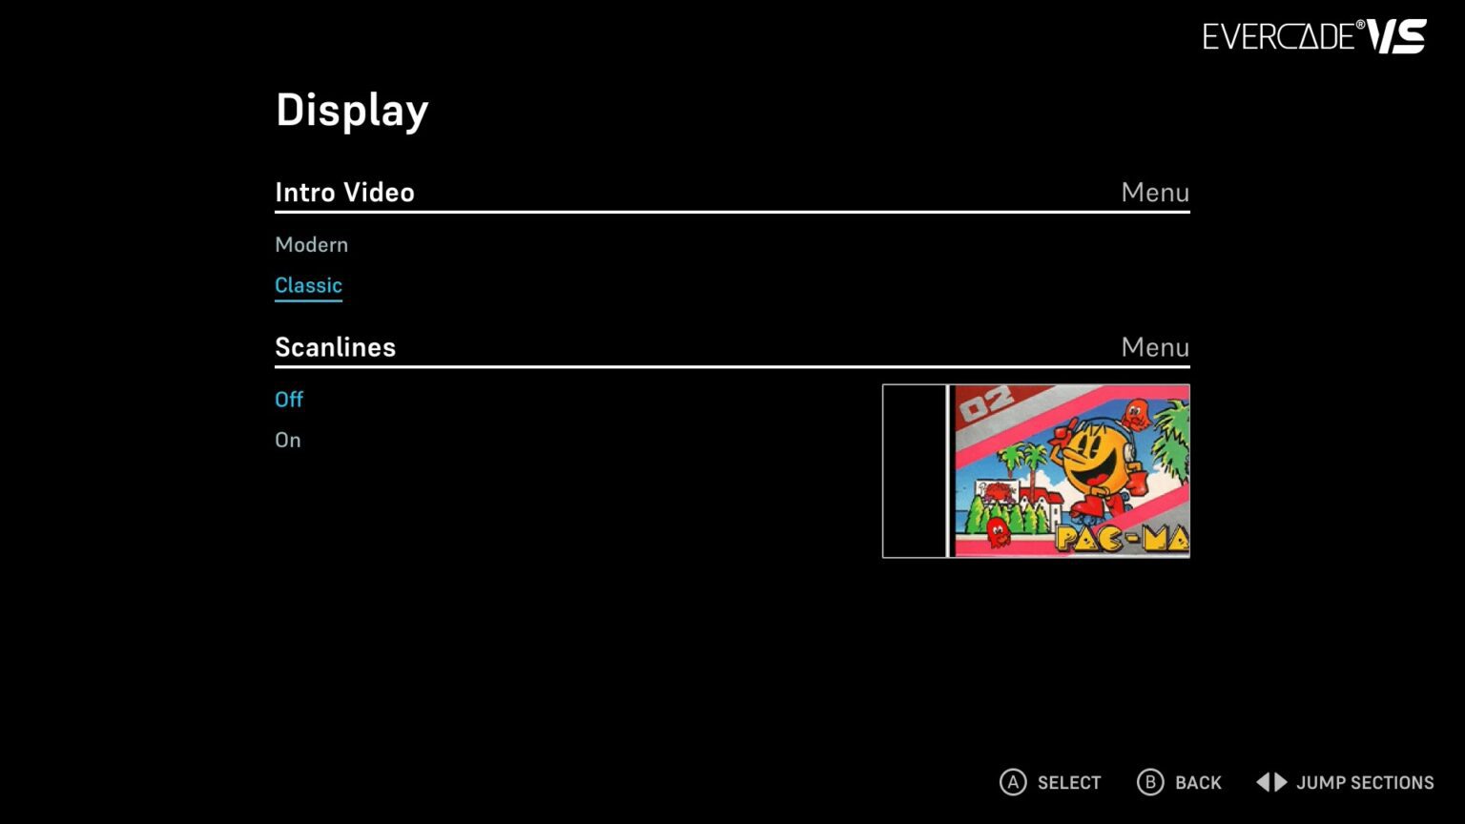Select the Classic intro video option
This screenshot has width=1465, height=824.
[308, 285]
